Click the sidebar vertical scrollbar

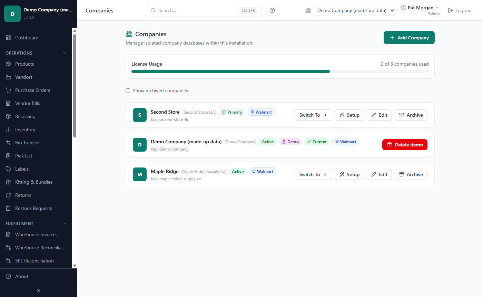click(x=75, y=86)
